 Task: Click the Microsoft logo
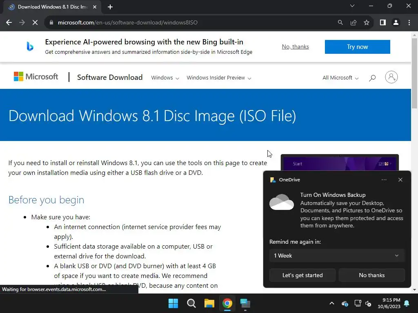[x=36, y=77]
